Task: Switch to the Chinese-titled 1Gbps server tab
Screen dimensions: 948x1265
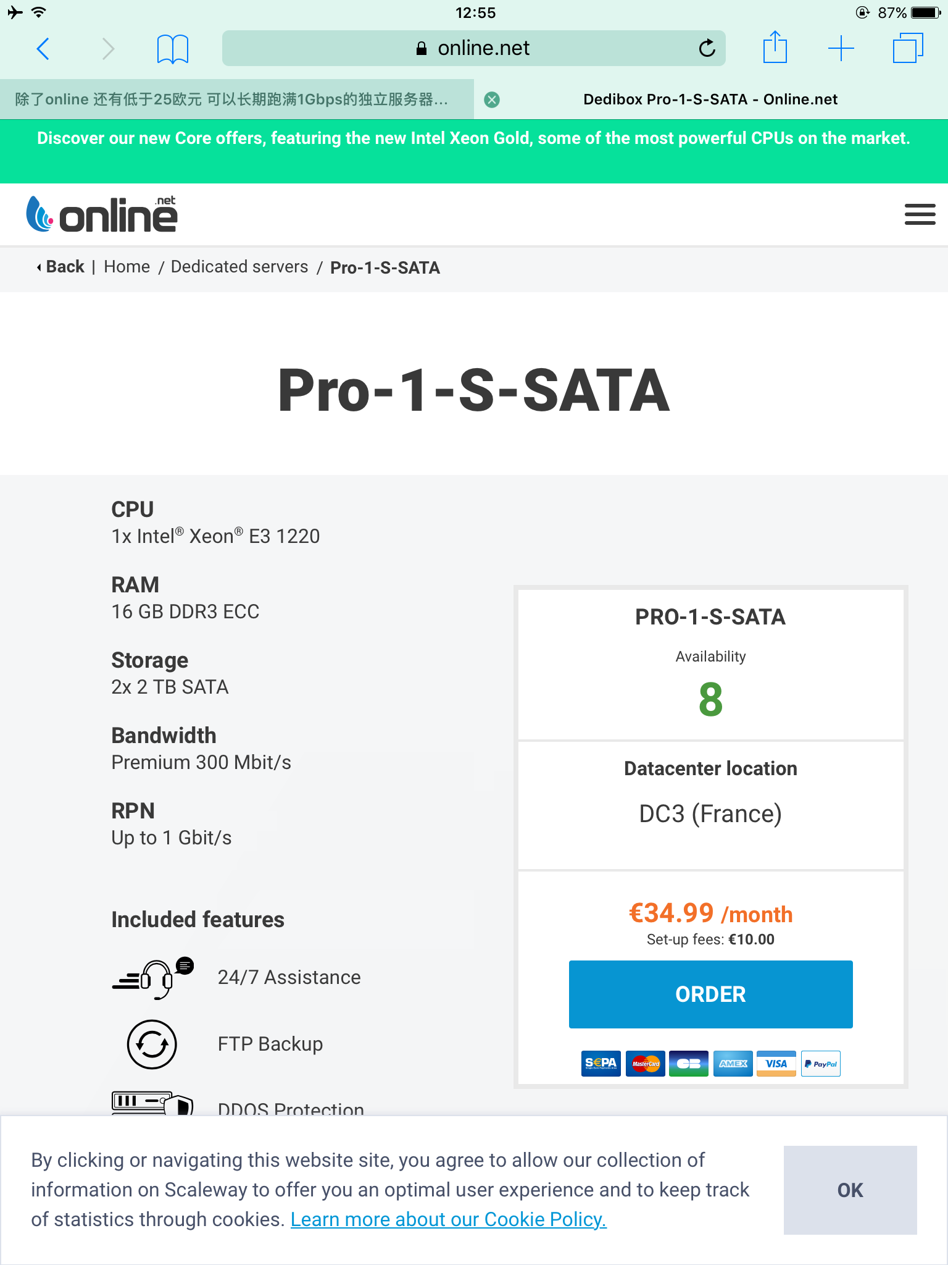Action: tap(231, 99)
